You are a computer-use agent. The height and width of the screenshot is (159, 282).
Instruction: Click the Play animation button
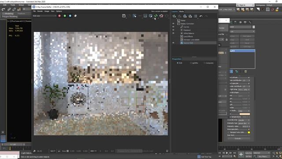click(x=227, y=153)
